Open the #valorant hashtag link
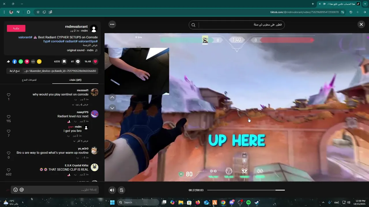Screen dimensions: 369x207 (25, 37)
